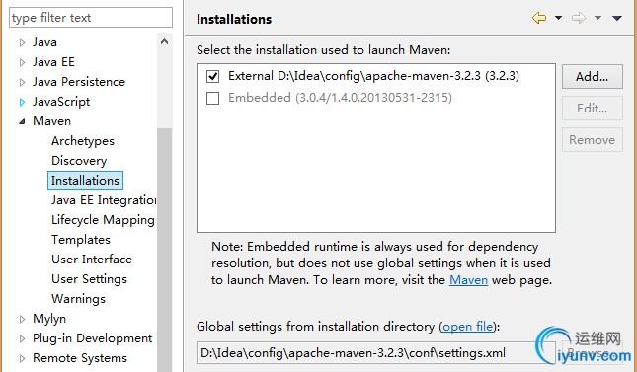This screenshot has height=372, width=637.
Task: Click the global settings.xml path field
Action: (376, 353)
